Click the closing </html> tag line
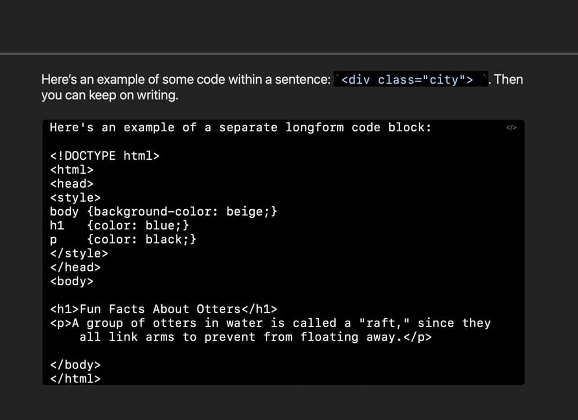 [x=75, y=379]
